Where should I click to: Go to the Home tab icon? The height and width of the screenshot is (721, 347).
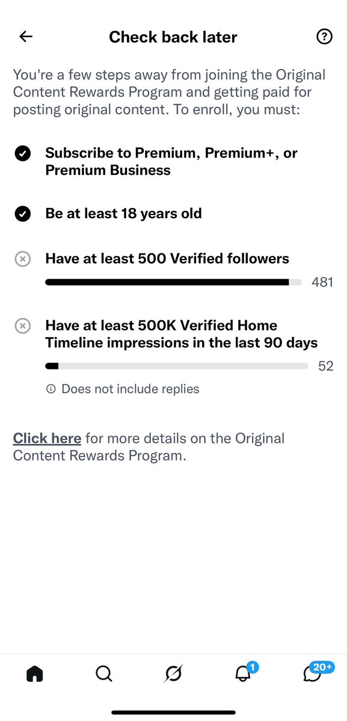(x=35, y=674)
